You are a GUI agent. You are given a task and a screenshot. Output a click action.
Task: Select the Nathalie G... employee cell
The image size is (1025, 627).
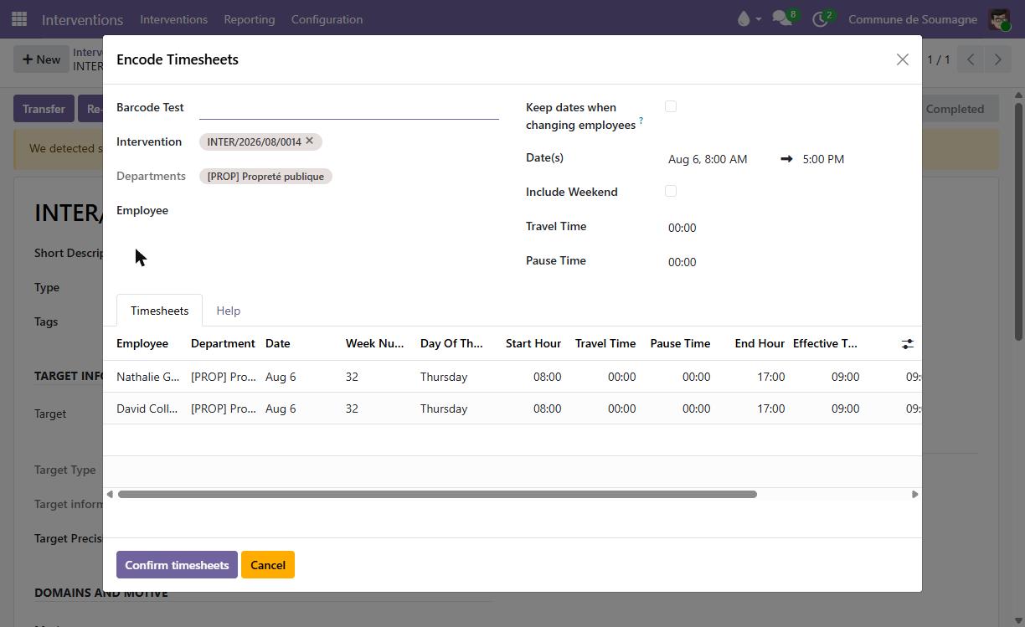(x=147, y=377)
